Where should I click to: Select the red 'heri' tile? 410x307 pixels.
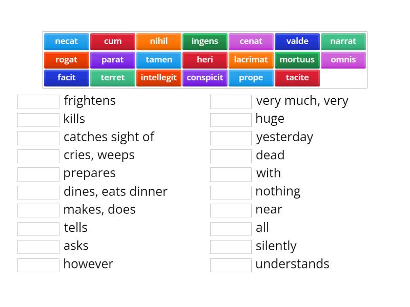click(x=204, y=59)
